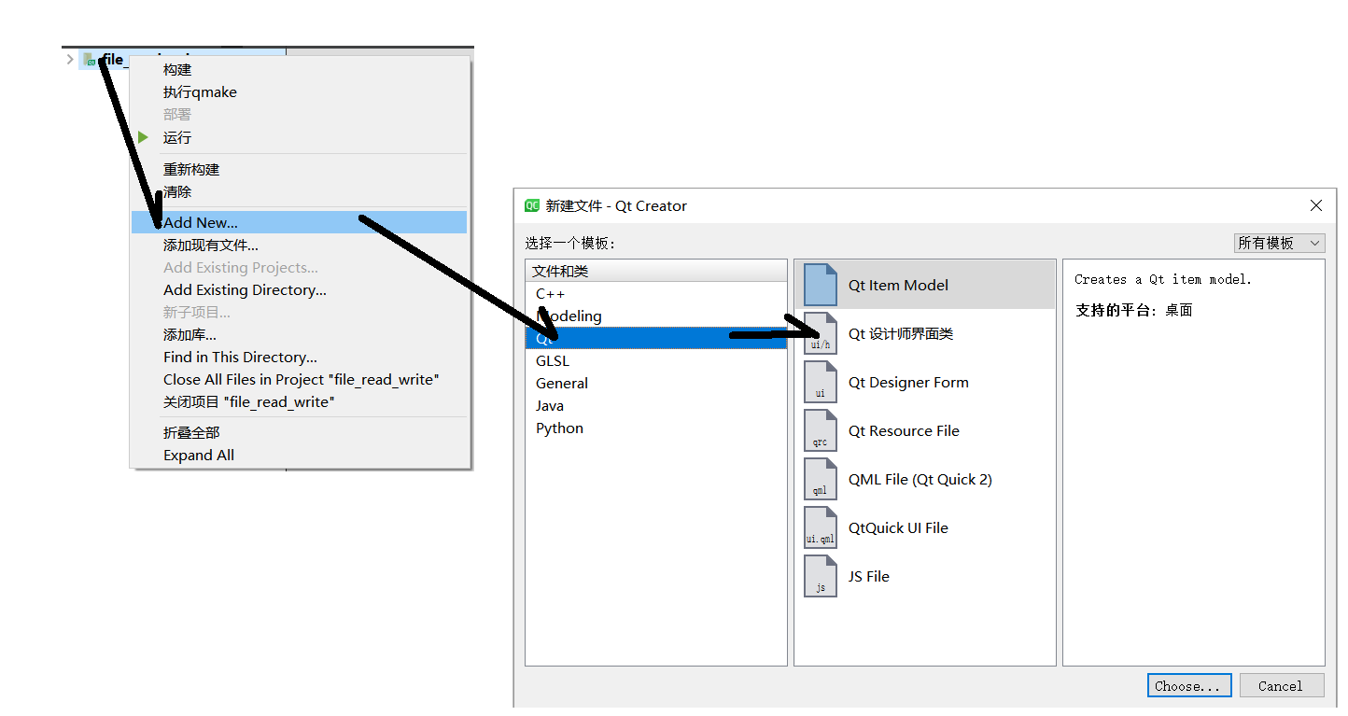1348x716 pixels.
Task: Choose 执行qmake from the context menu
Action: [299, 92]
